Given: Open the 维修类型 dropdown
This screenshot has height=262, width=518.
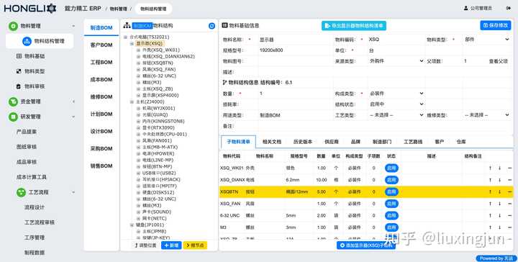Looking at the screenshot, I should tap(486, 115).
